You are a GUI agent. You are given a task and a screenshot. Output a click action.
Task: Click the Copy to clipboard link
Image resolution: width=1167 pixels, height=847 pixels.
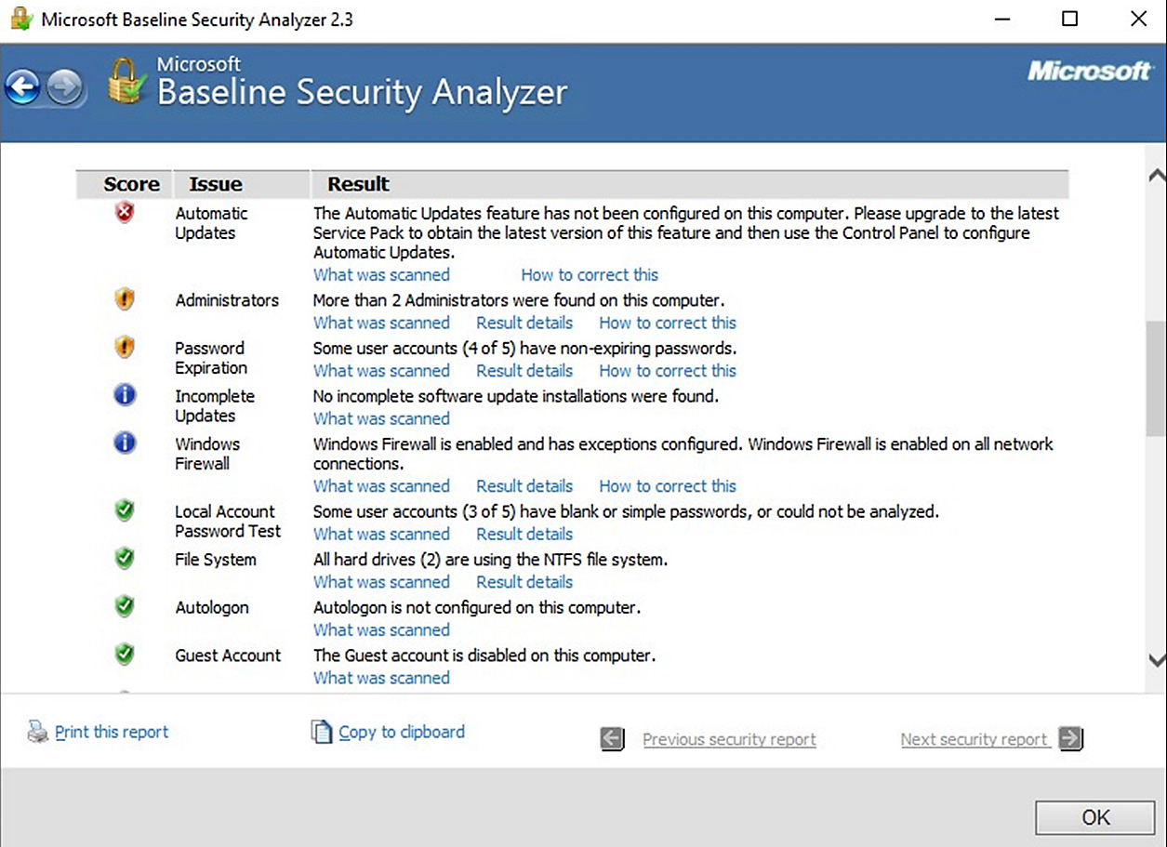(x=402, y=732)
